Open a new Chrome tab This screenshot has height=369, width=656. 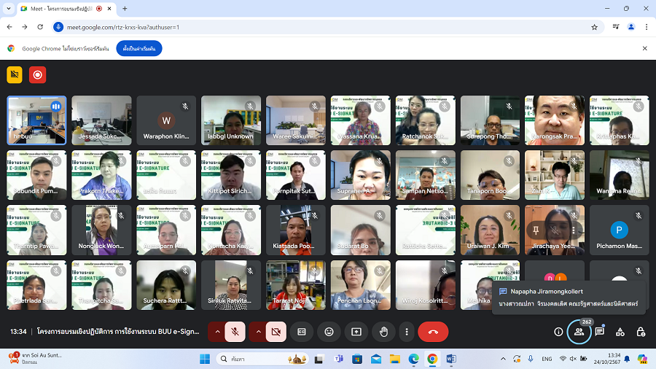pyautogui.click(x=125, y=8)
